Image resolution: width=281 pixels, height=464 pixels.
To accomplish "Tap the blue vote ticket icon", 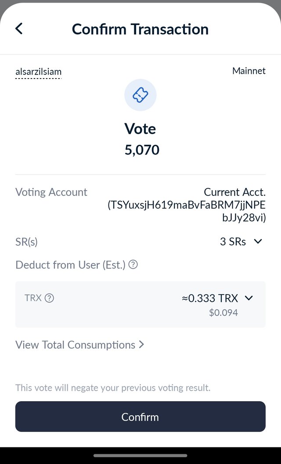I will click(140, 95).
